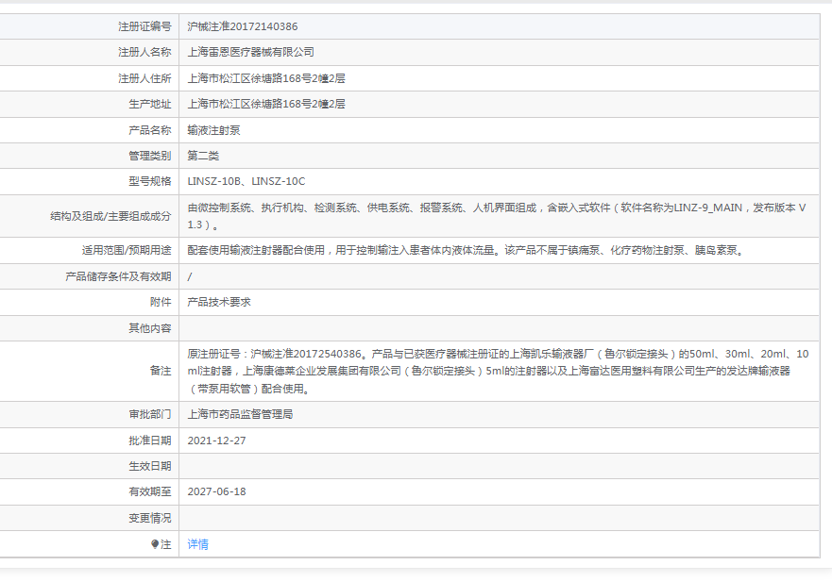Click the registrant name 上海雷恩医疗器械有限公司

[x=251, y=52]
